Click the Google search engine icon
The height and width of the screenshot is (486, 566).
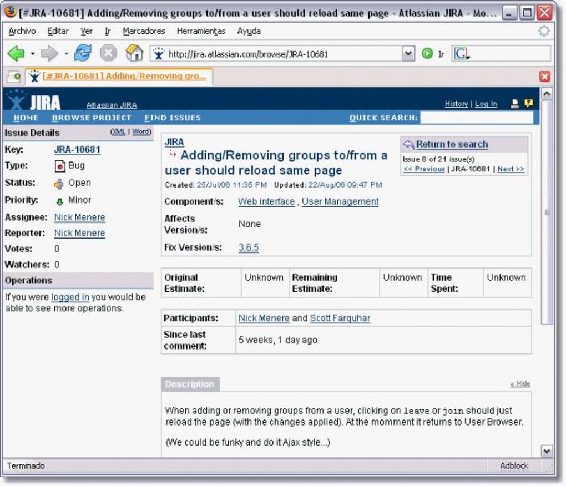462,54
